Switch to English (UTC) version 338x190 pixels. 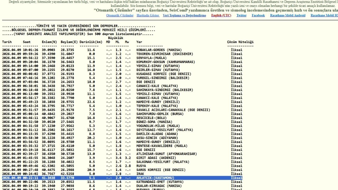click(221, 16)
